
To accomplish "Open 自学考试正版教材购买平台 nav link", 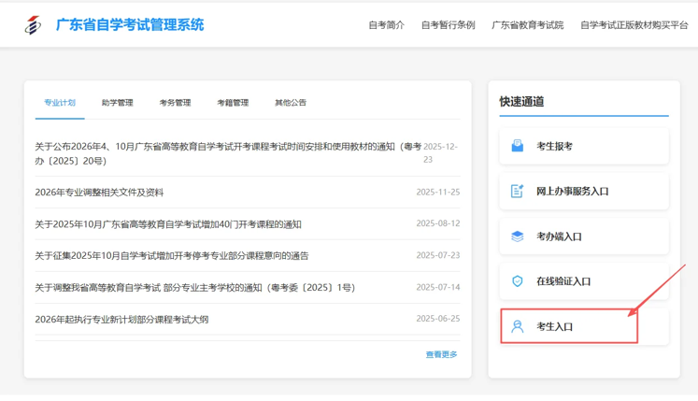I will pyautogui.click(x=634, y=25).
